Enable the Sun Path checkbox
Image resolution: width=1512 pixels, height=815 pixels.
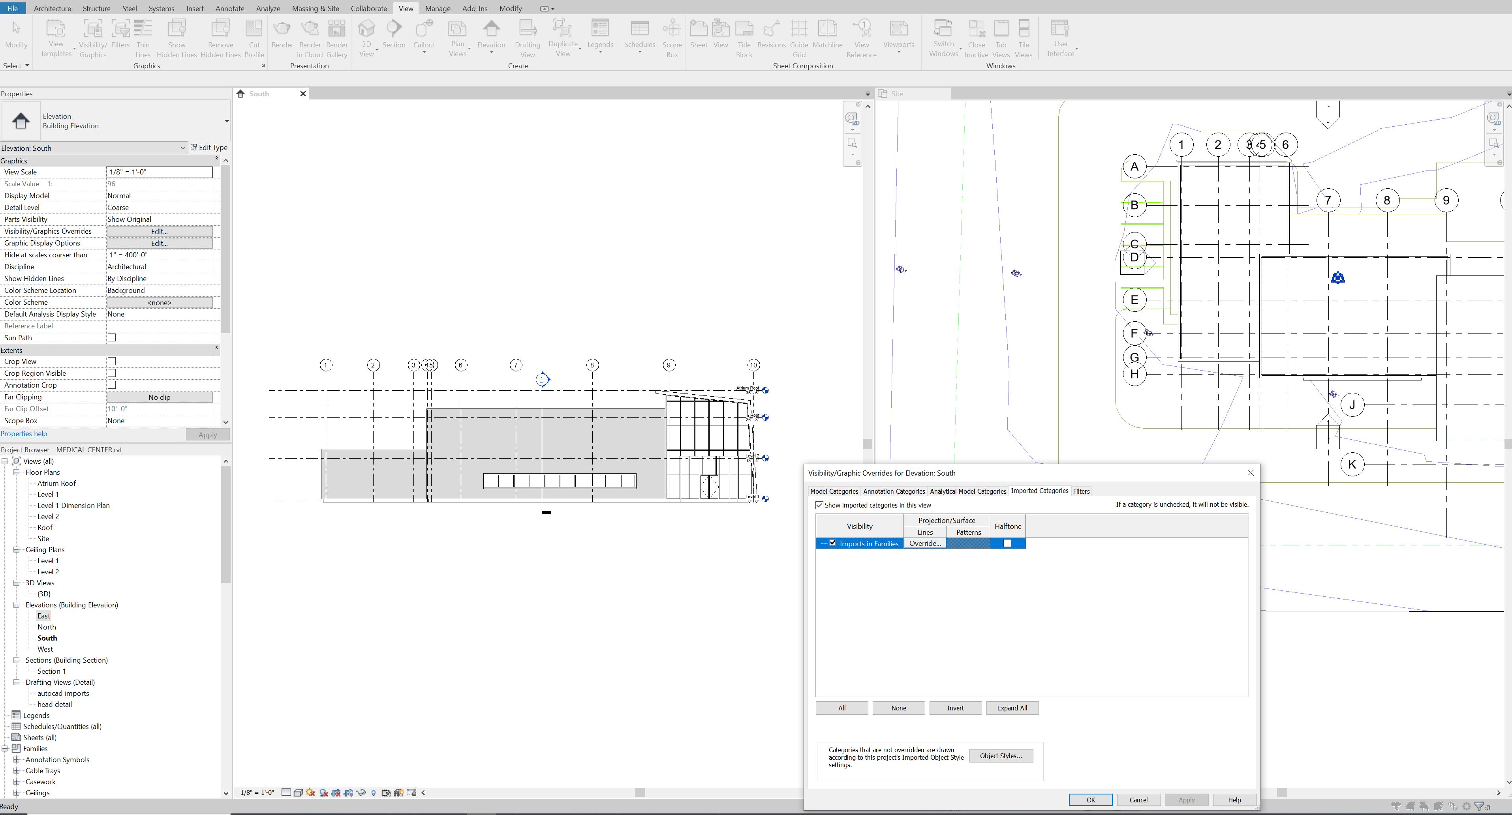[x=111, y=337]
